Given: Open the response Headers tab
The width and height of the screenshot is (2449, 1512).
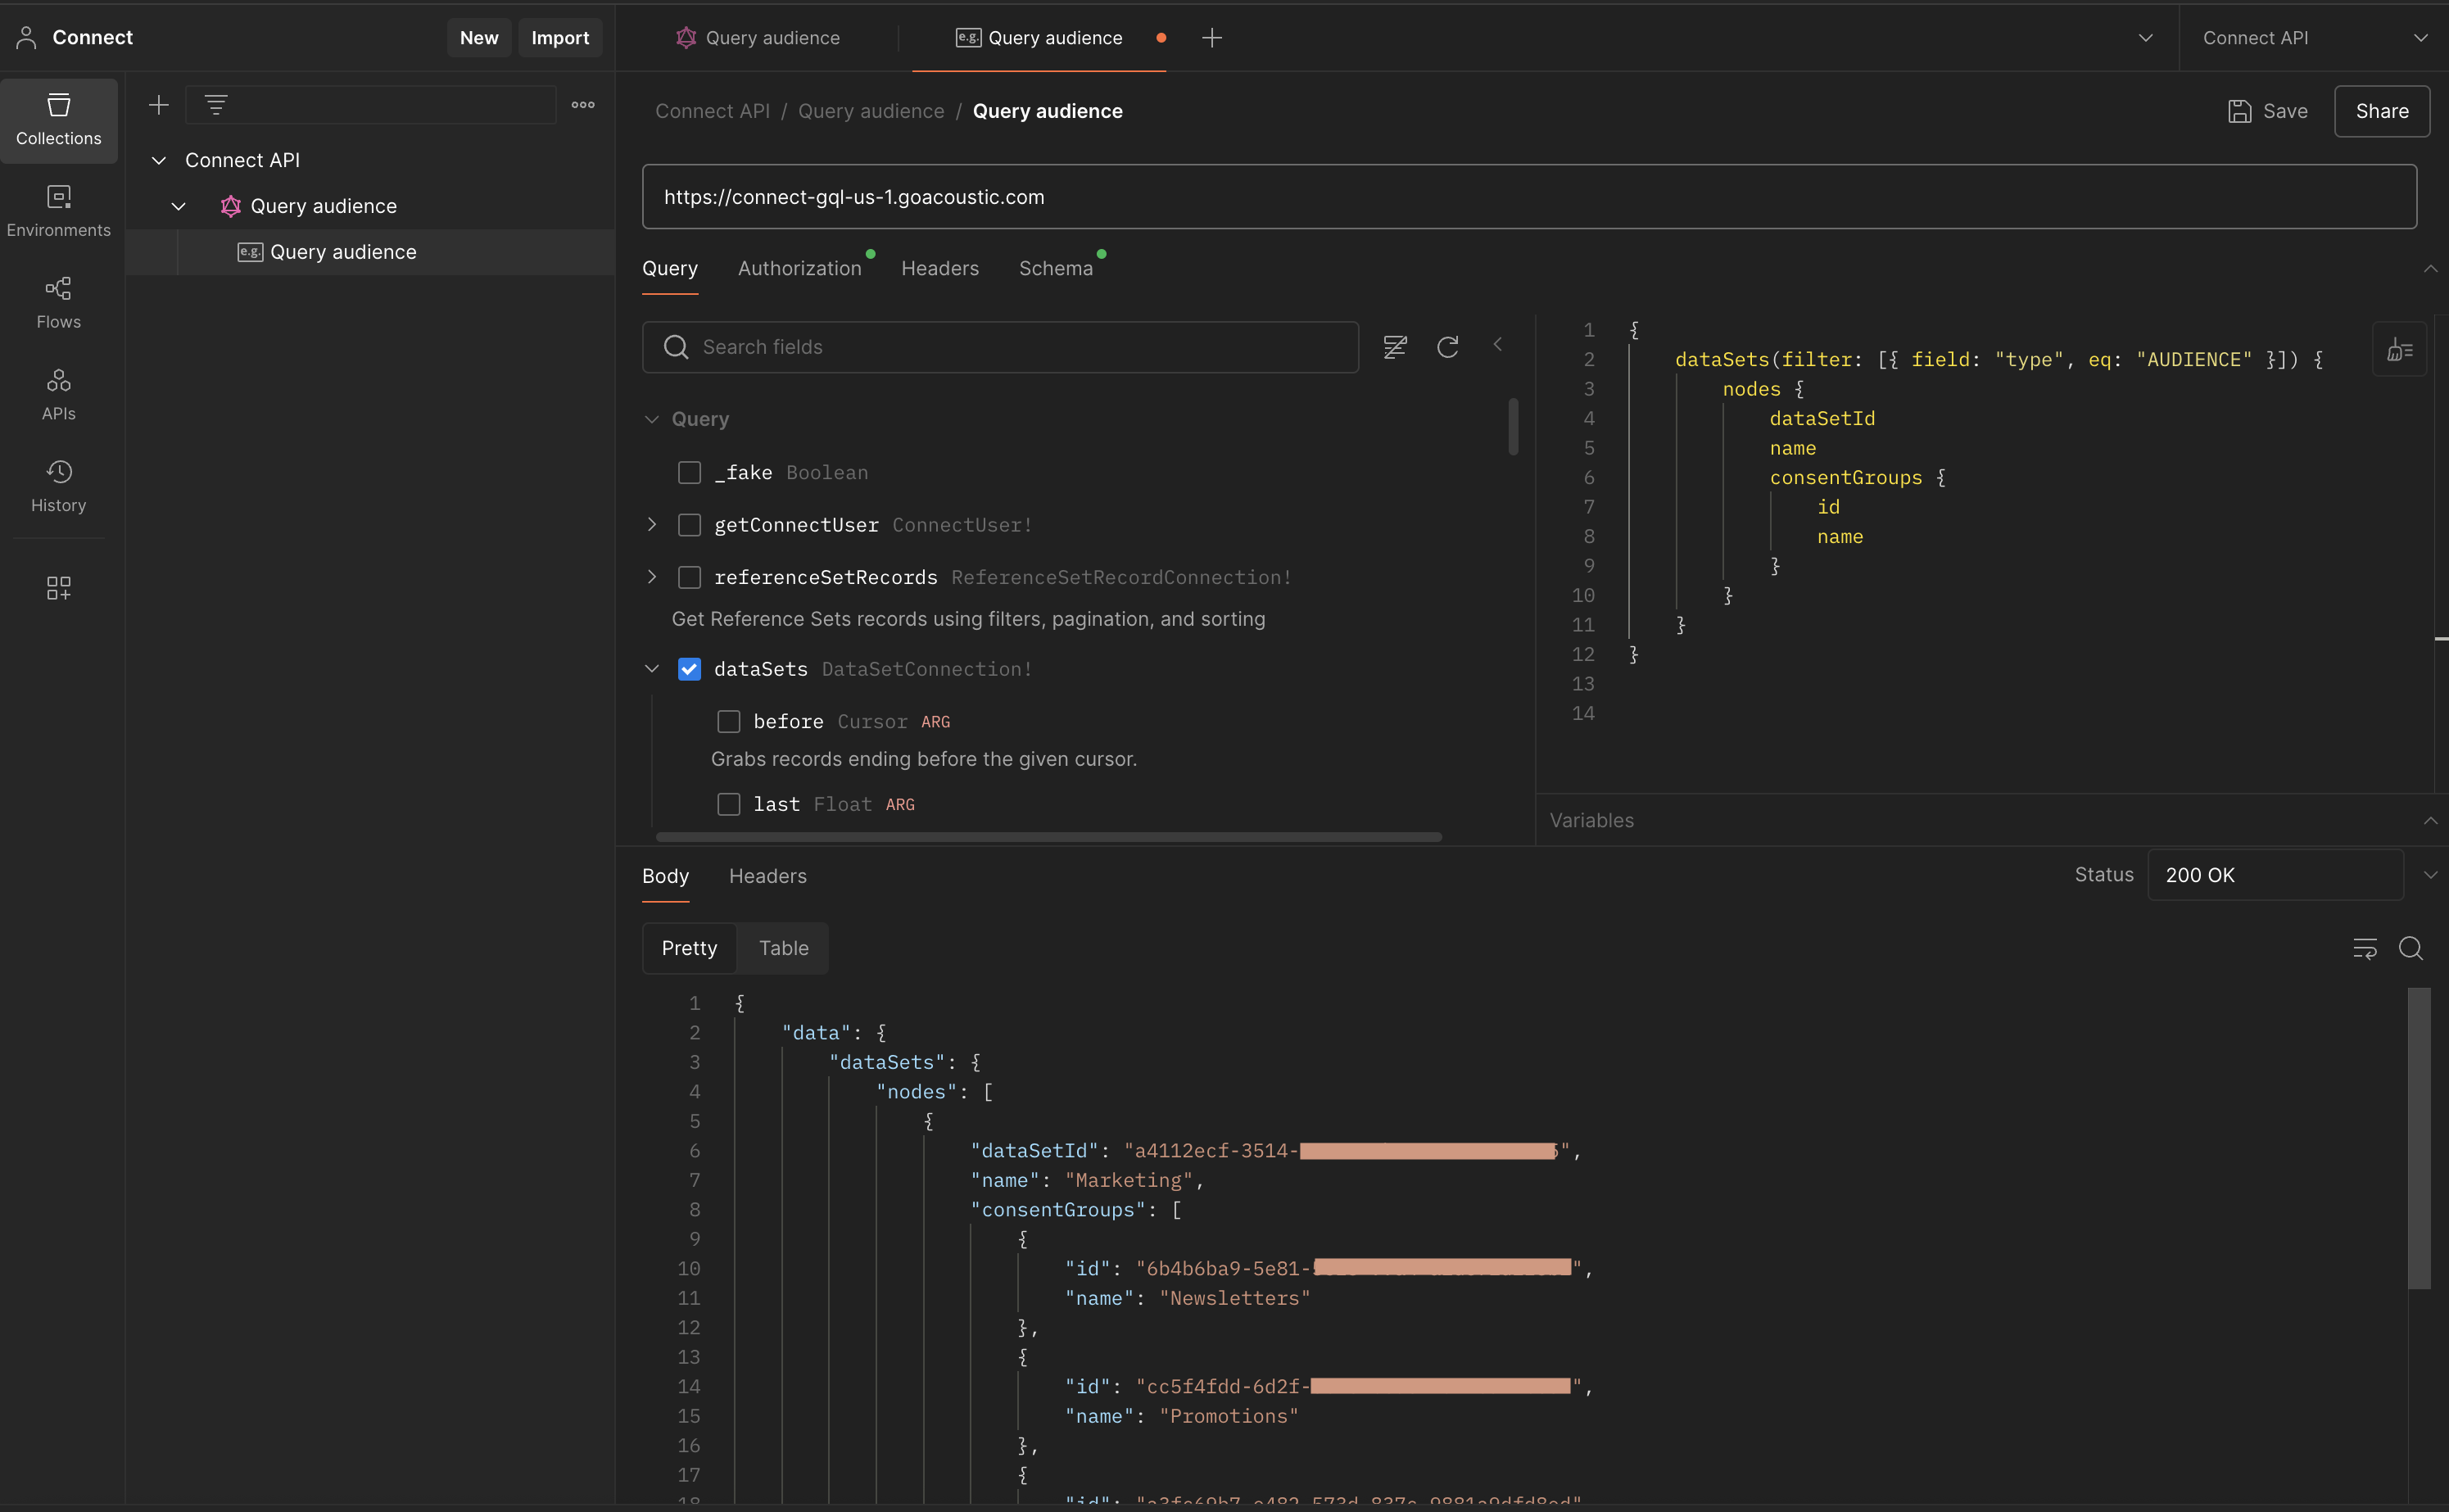Looking at the screenshot, I should [768, 876].
